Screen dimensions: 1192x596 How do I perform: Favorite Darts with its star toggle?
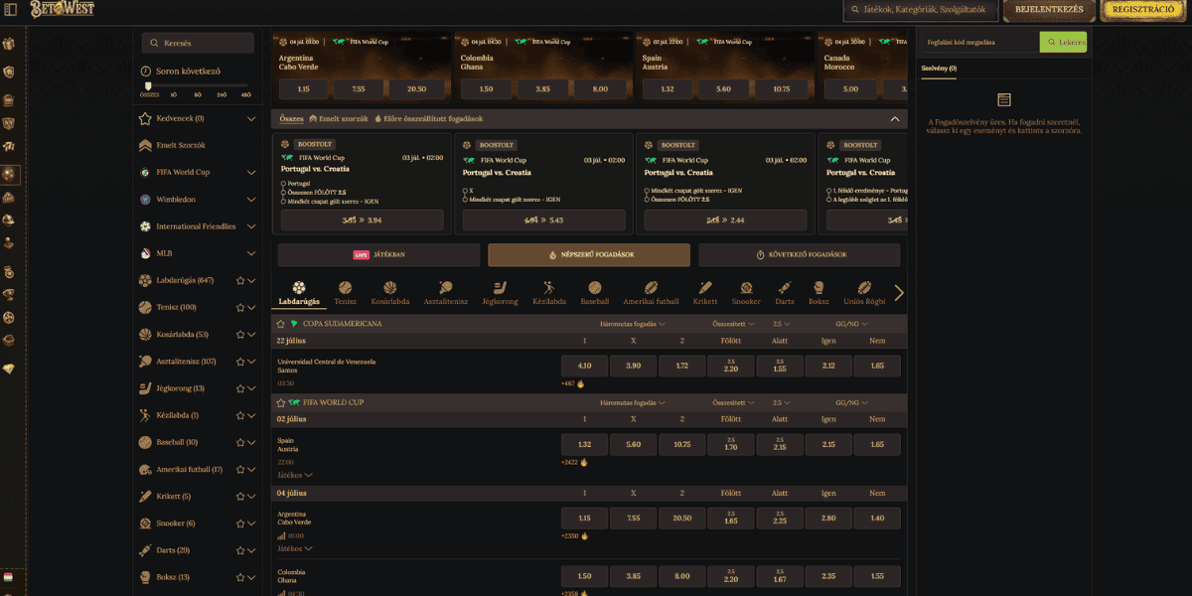coord(239,550)
